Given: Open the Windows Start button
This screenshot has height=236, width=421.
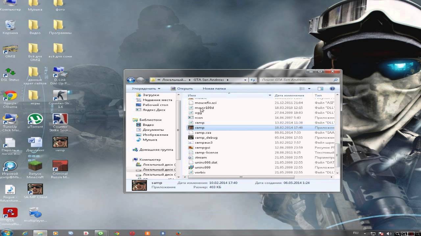Looking at the screenshot, I should tap(7, 233).
